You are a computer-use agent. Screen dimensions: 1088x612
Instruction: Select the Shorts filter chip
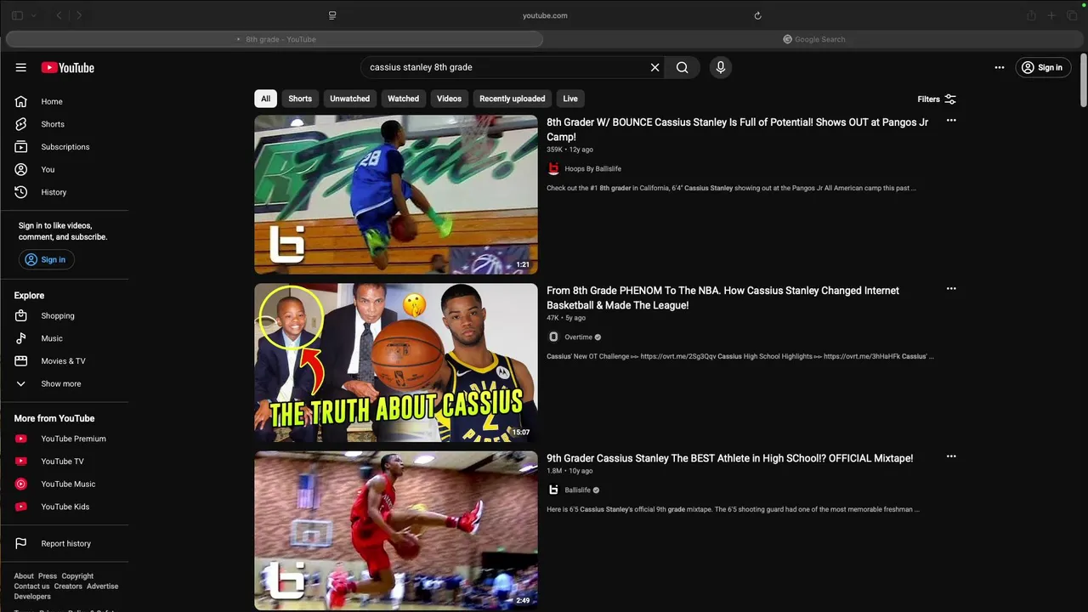(300, 99)
